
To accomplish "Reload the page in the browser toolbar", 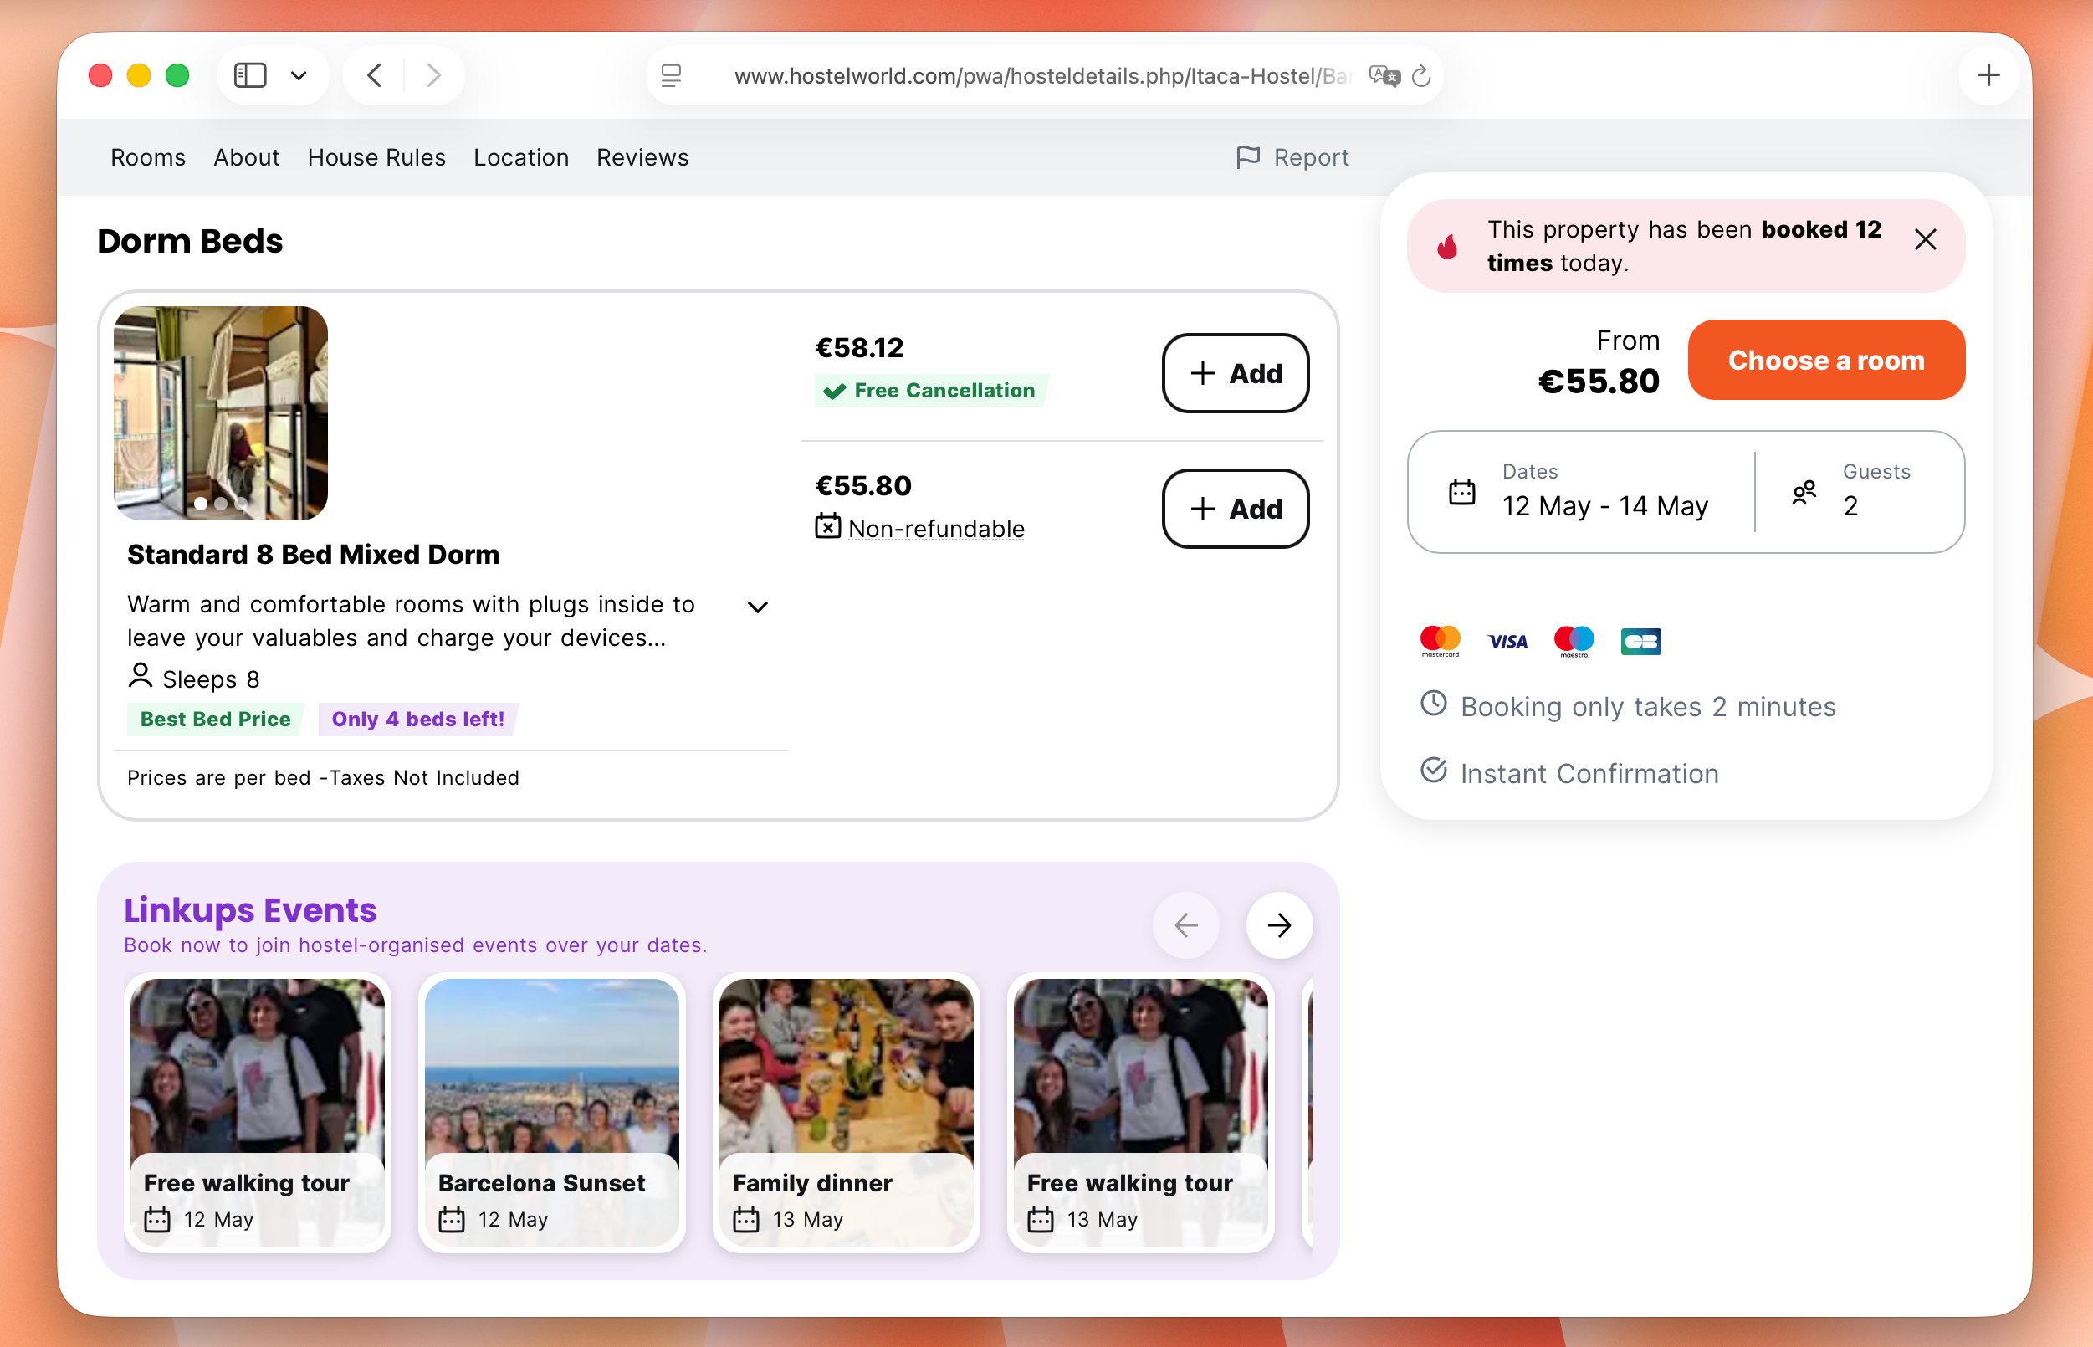I will click(x=1421, y=76).
